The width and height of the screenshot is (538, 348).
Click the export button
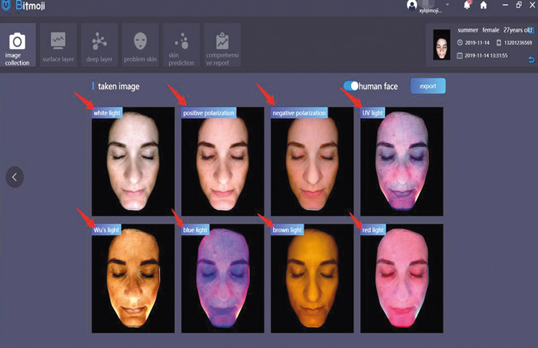click(x=428, y=86)
